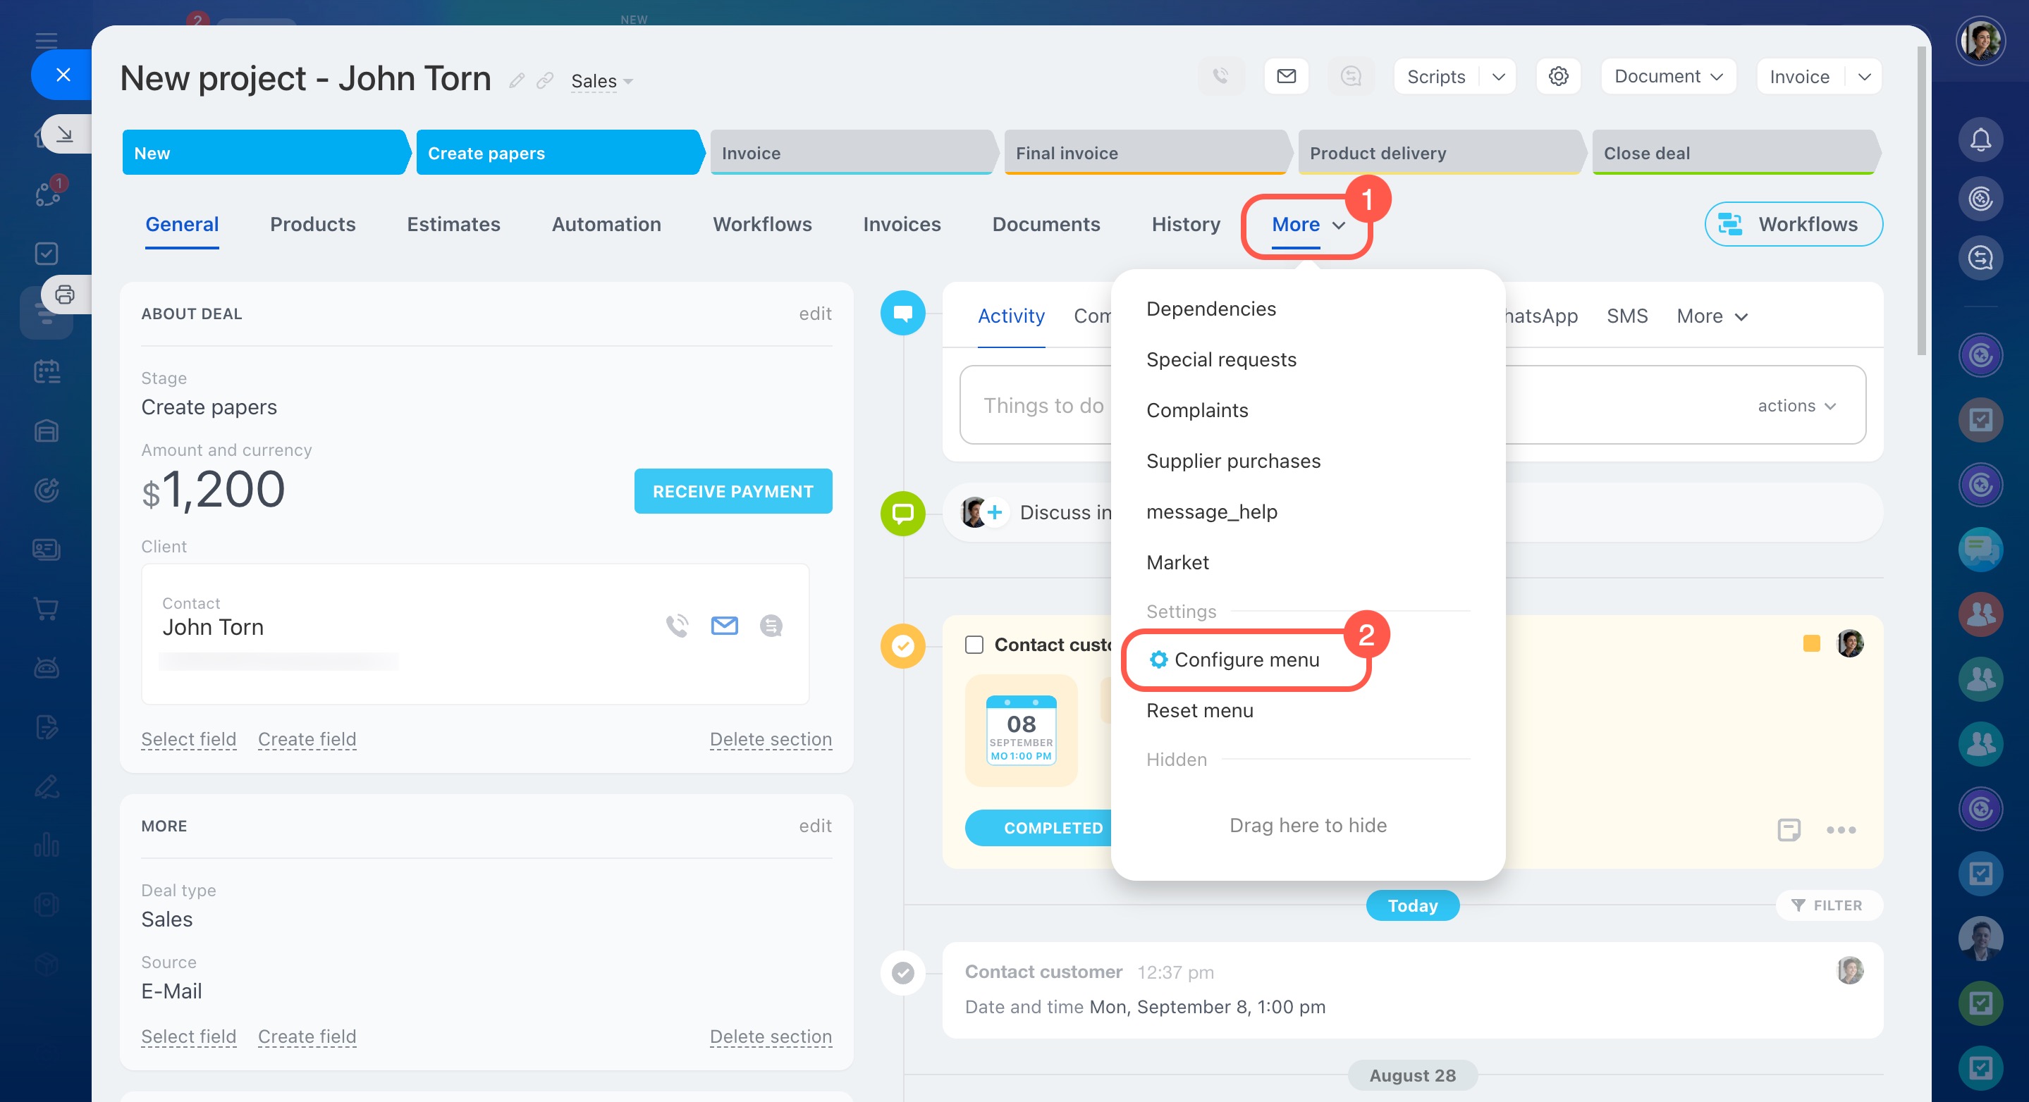
Task: Click Create field link in About Deal
Action: coord(307,739)
